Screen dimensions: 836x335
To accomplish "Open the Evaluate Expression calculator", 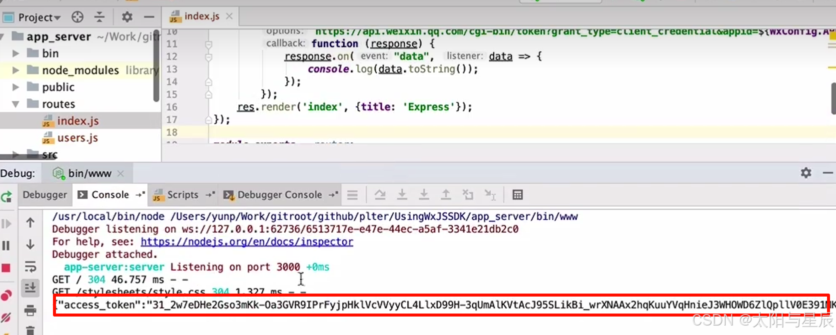I will [518, 195].
